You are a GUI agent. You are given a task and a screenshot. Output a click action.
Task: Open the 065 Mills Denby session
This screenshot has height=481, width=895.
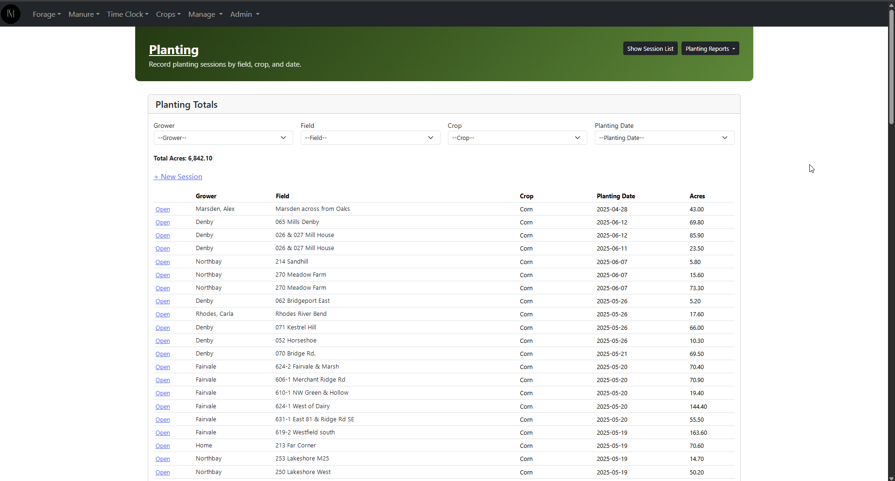click(163, 222)
